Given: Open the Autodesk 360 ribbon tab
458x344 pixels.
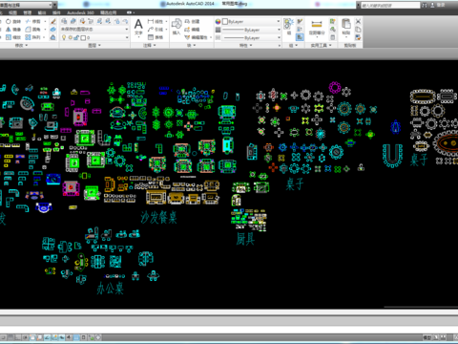Looking at the screenshot, I should click(80, 12).
